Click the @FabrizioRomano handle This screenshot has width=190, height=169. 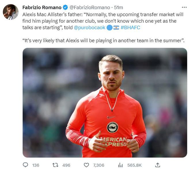pyautogui.click(x=90, y=7)
